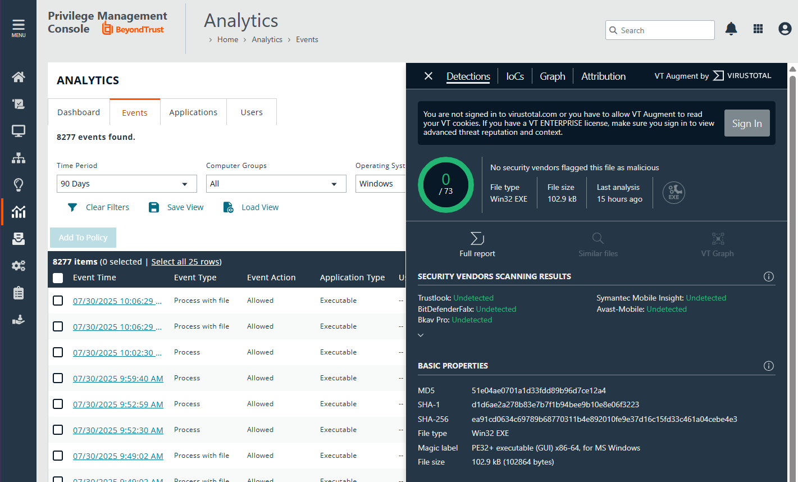This screenshot has height=482, width=798.
Task: Open the user account profile icon
Action: point(785,29)
